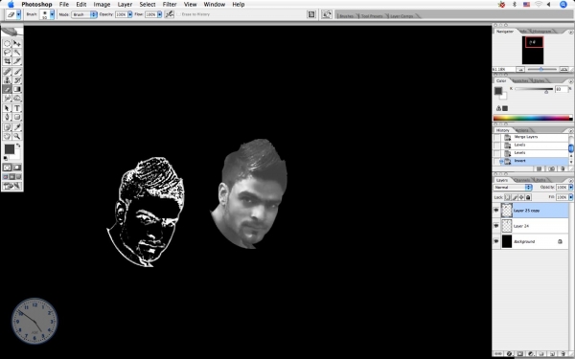575x359 pixels.
Task: Toggle Lock position
Action: [x=521, y=197]
